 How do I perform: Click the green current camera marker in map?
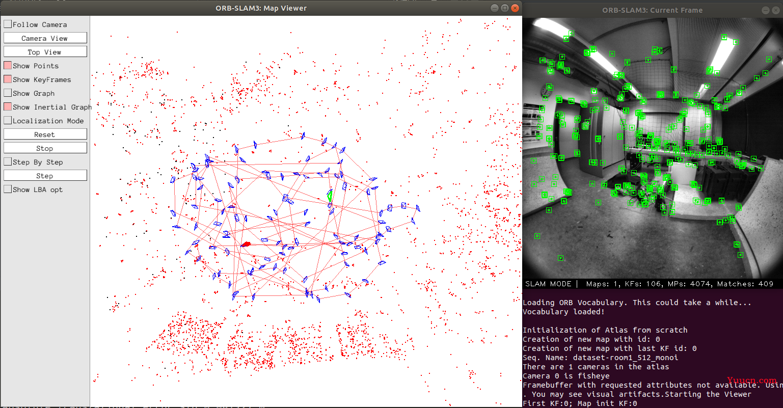pyautogui.click(x=330, y=196)
